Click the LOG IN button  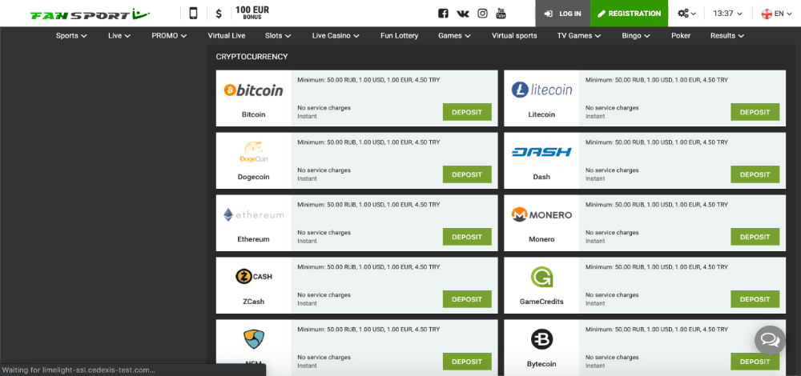coord(562,14)
